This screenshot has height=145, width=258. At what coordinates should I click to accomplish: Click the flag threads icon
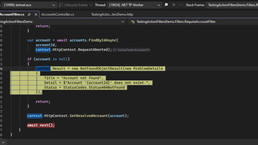click(x=166, y=5)
